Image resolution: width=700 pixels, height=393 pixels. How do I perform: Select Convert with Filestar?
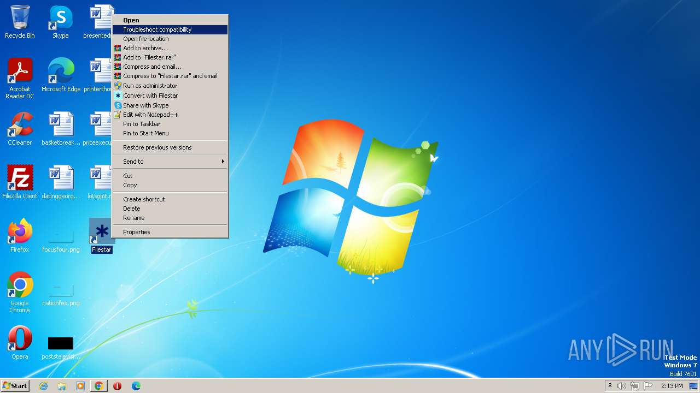(x=170, y=96)
